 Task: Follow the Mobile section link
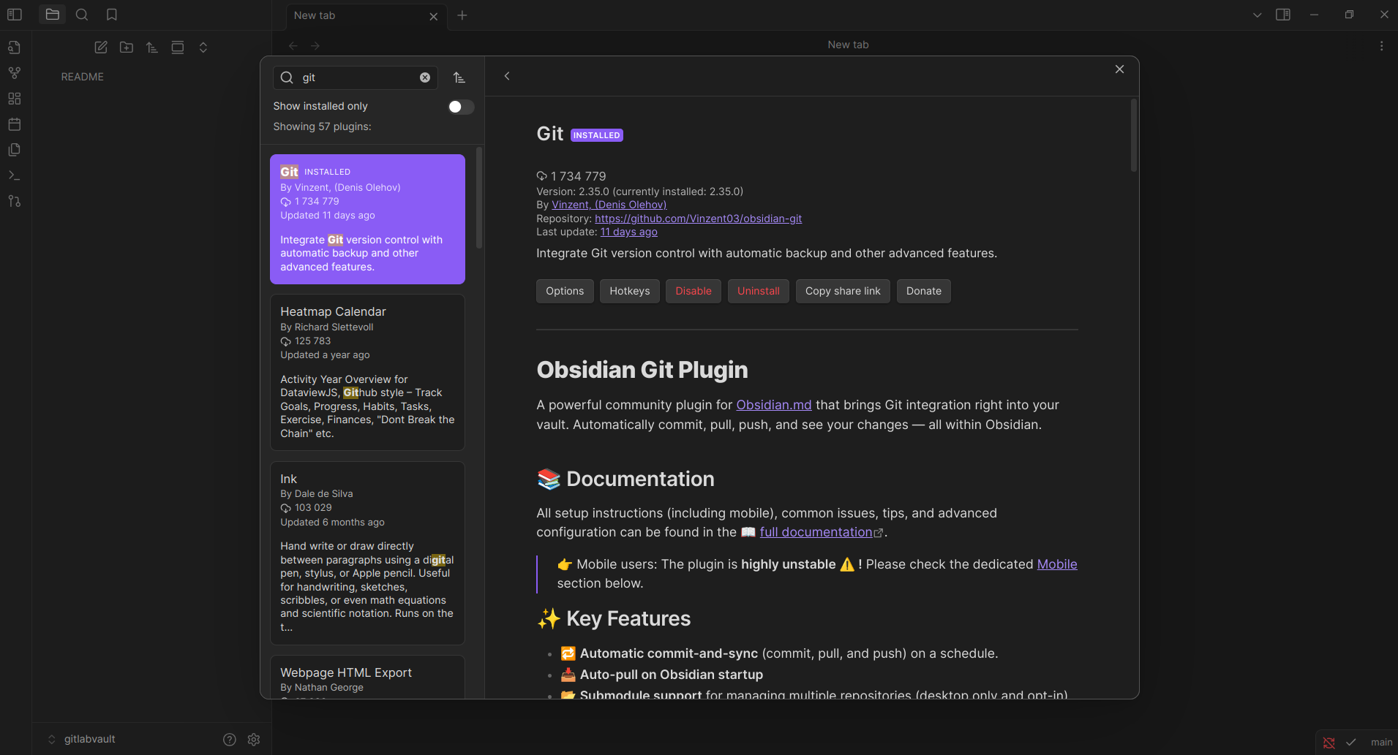point(1057,564)
